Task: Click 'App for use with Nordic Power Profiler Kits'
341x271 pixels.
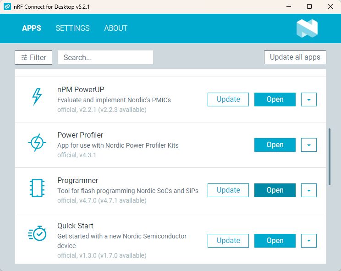Action: pos(118,145)
